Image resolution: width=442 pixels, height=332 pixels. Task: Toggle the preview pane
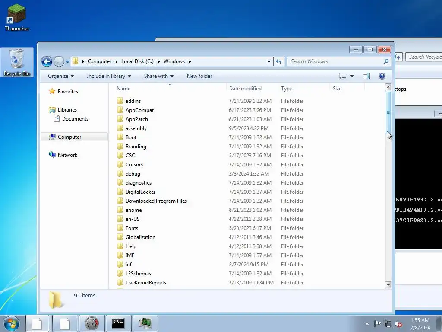click(366, 76)
